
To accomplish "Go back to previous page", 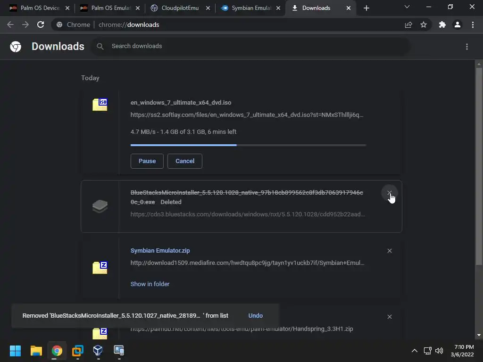I will 10,25.
